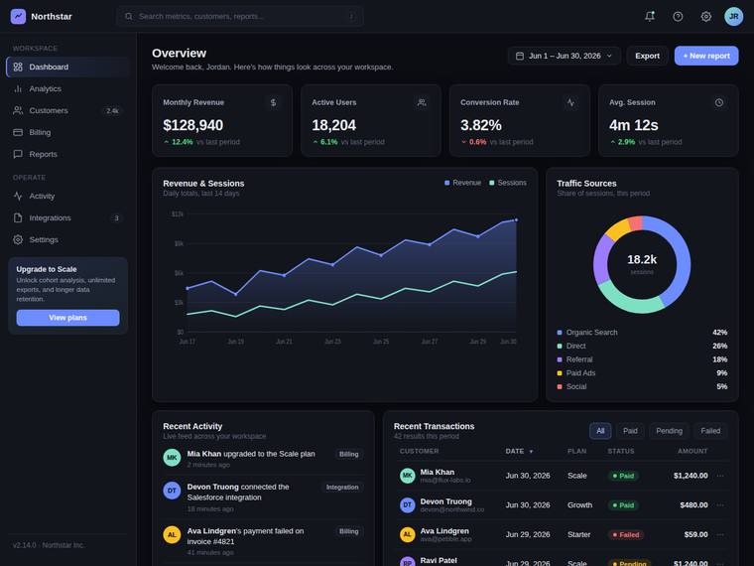Click the calendar icon in the date range picker
Image resolution: width=754 pixels, height=566 pixels.
520,56
